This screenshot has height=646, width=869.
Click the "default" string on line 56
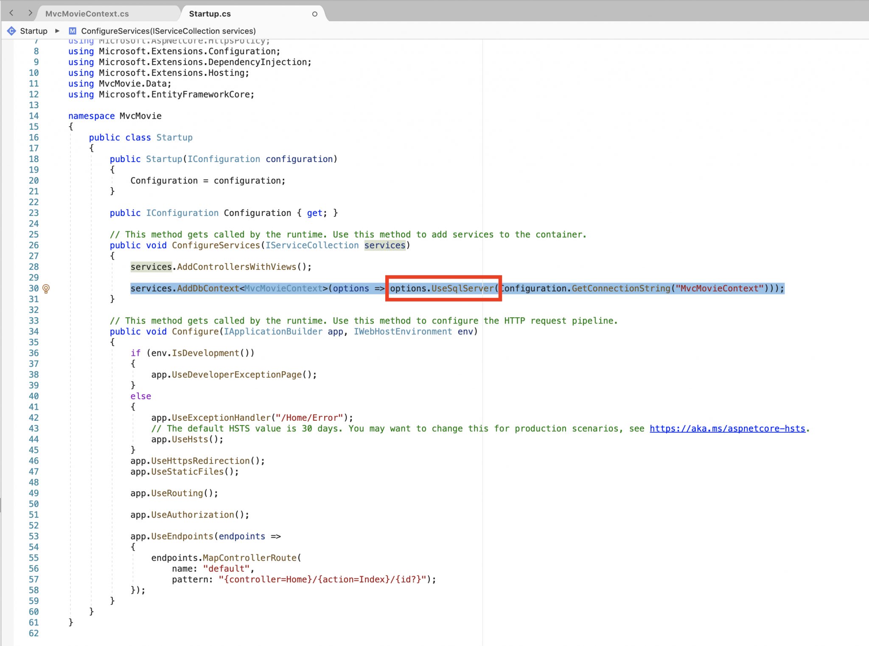pyautogui.click(x=226, y=569)
